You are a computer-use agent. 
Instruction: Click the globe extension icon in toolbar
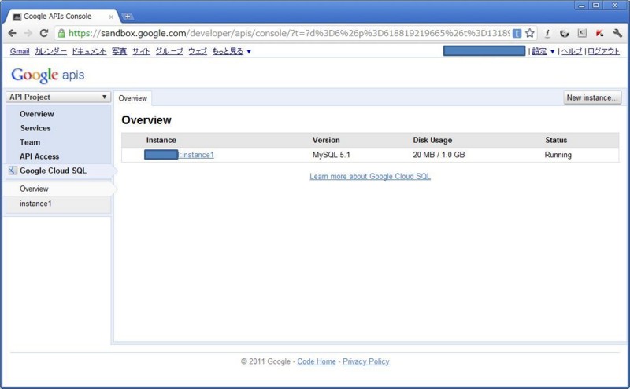565,33
